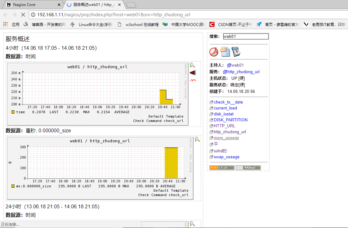The width and height of the screenshot is (348, 228).
Task: Open the mem_useage service link
Action: [x=226, y=138]
